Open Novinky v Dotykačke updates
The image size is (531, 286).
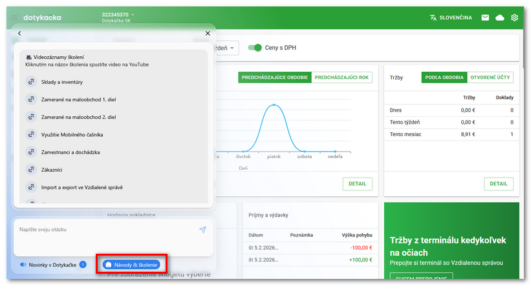tap(52, 265)
